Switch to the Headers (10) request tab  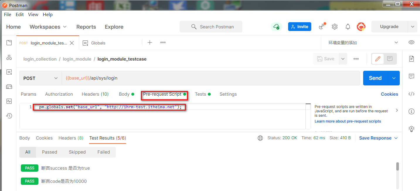pos(95,94)
